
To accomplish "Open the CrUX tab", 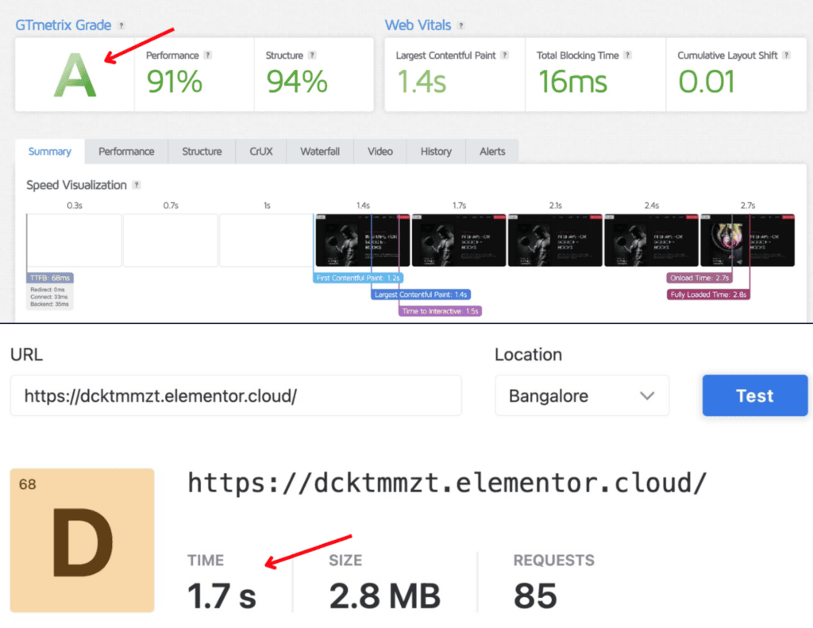I will [x=260, y=151].
